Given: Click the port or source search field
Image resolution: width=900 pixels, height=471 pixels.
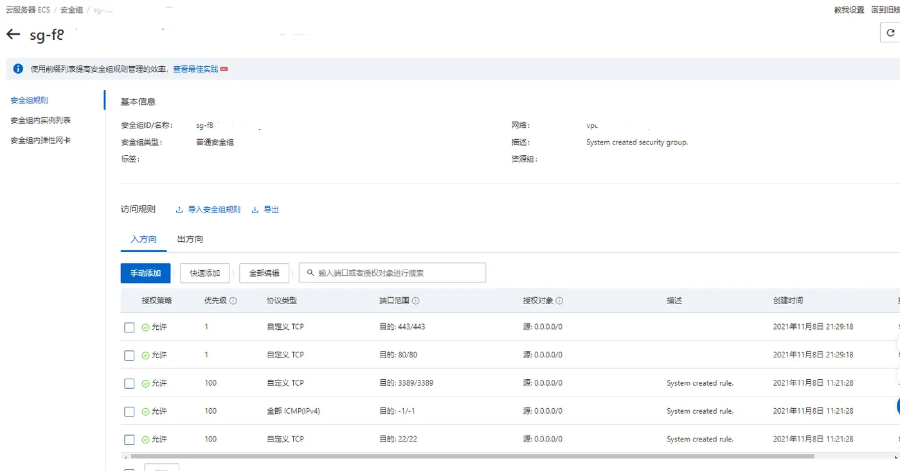Looking at the screenshot, I should pyautogui.click(x=392, y=273).
